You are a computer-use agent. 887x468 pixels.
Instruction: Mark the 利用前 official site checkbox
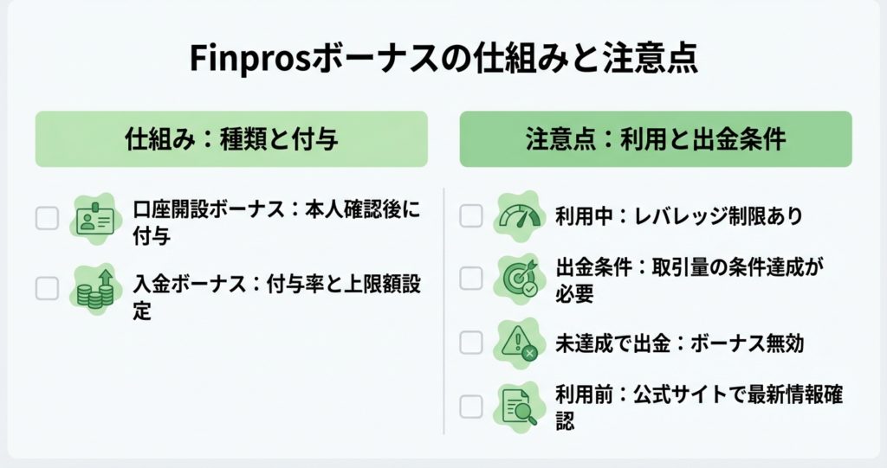(x=470, y=405)
